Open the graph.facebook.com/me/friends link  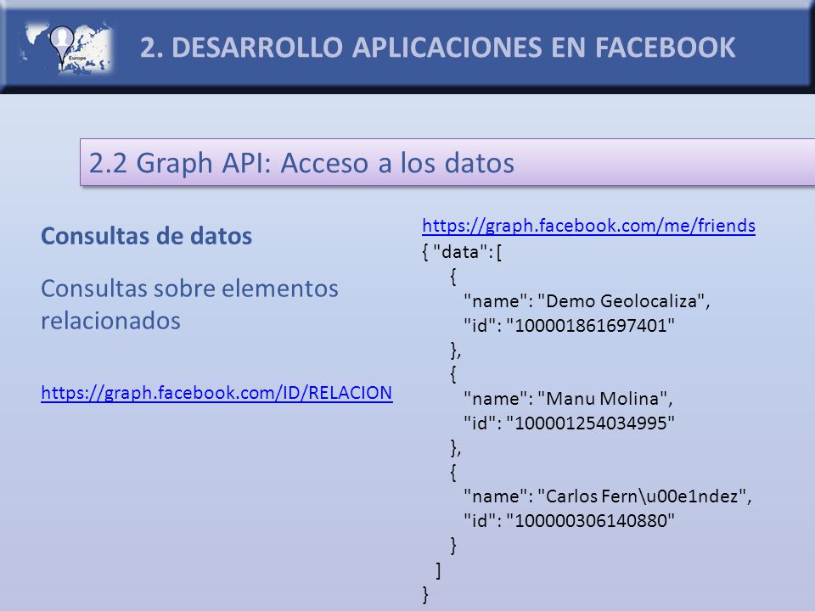[588, 226]
